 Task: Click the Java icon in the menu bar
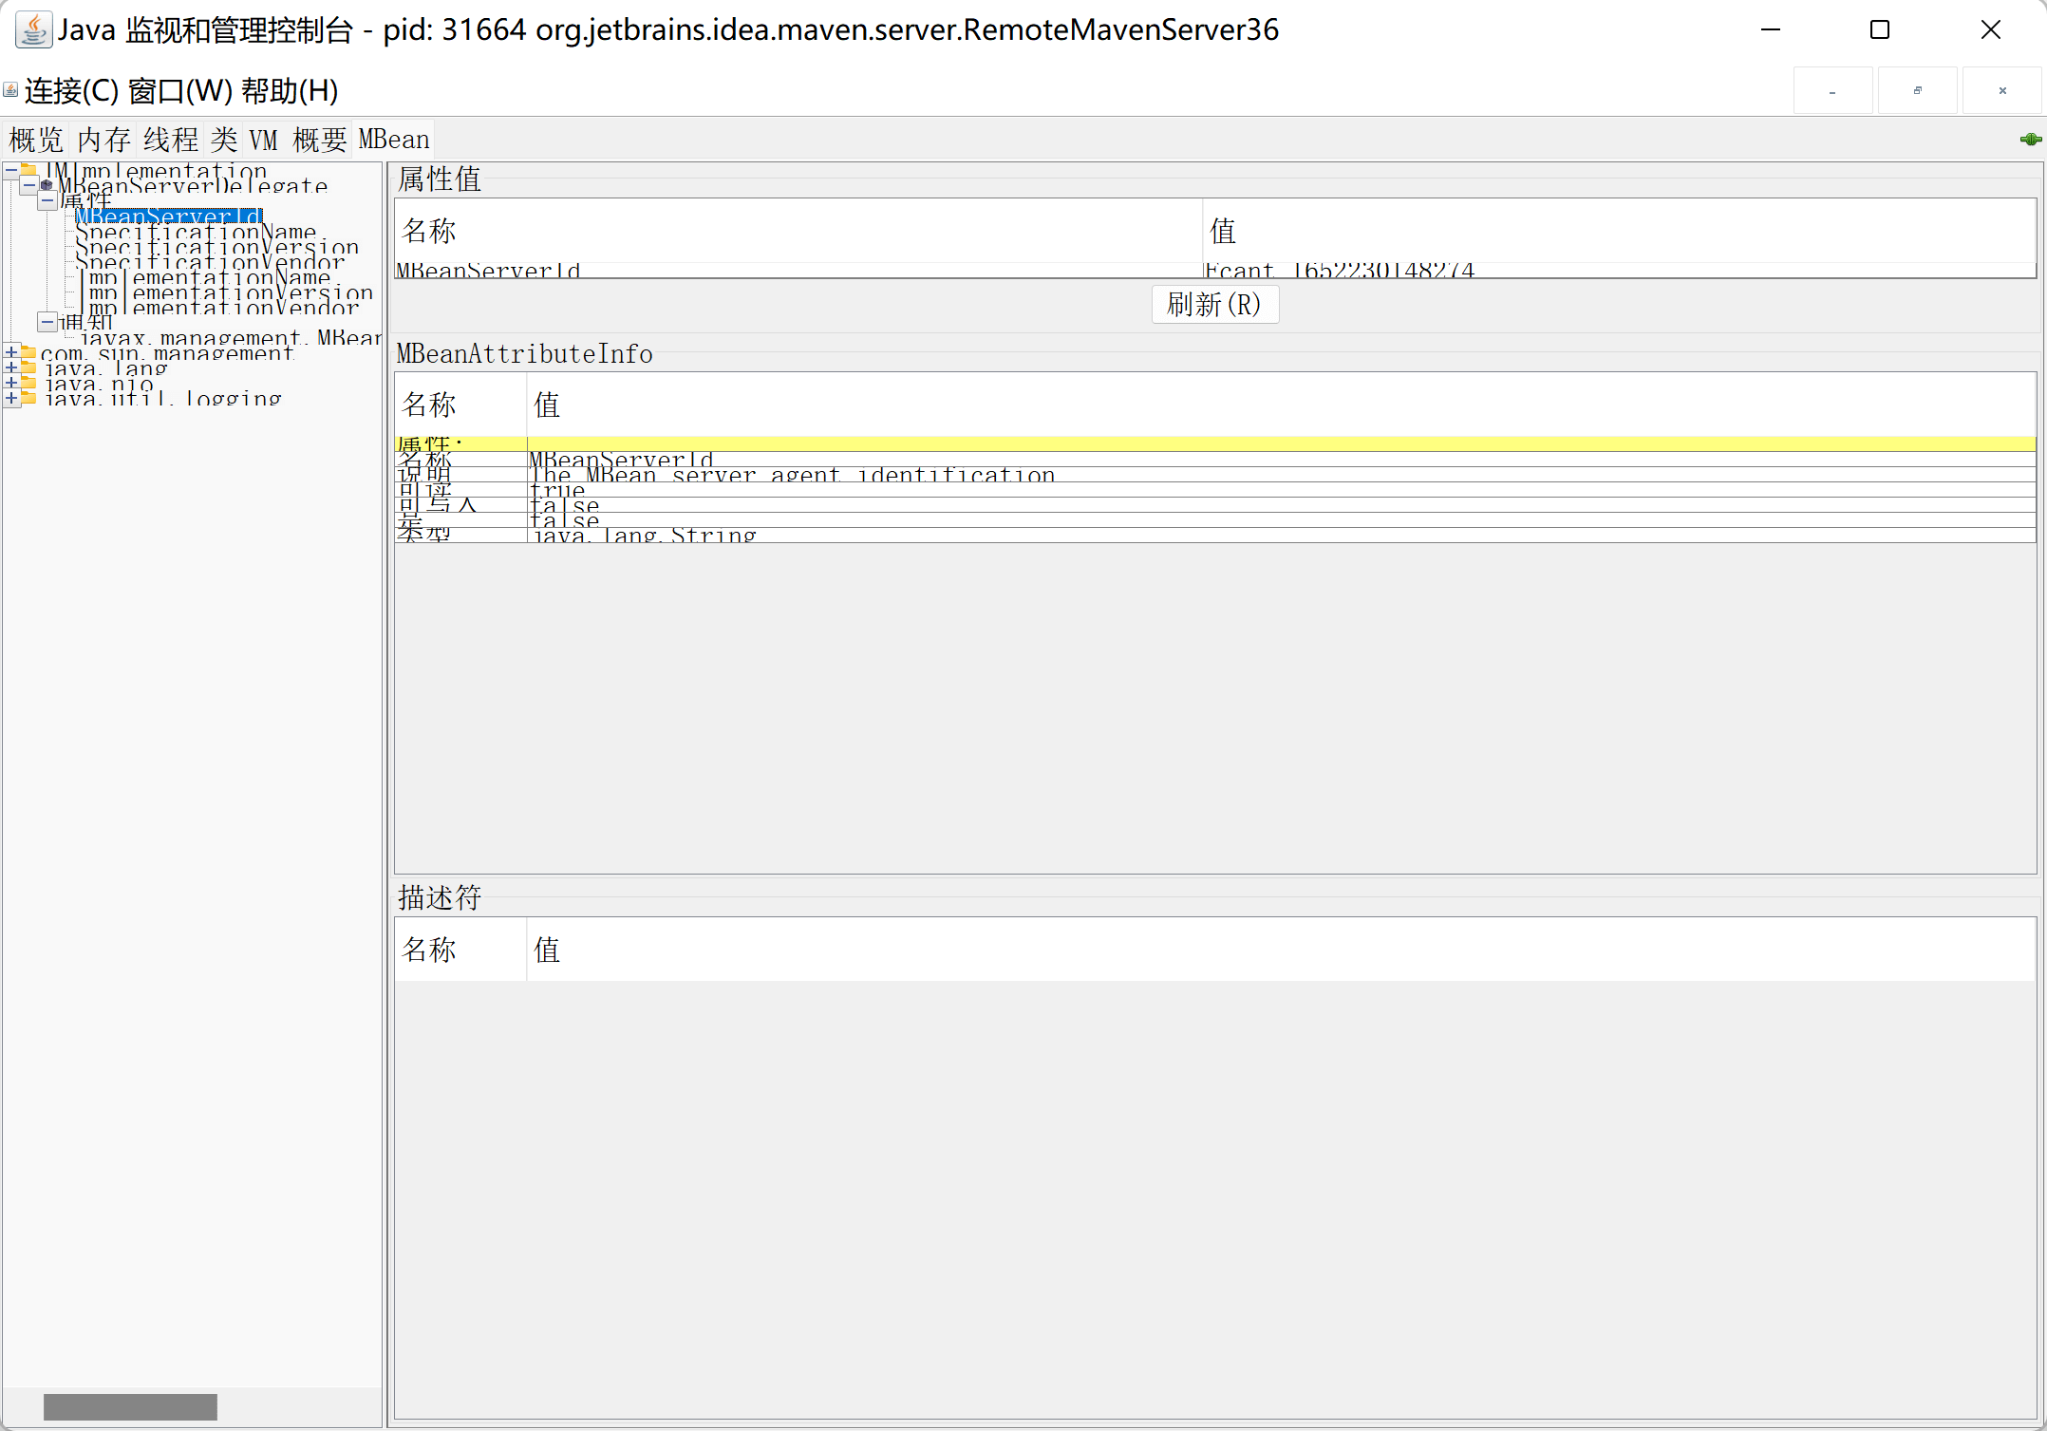[x=10, y=90]
